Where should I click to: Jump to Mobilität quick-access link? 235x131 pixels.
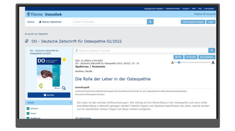tap(99, 91)
